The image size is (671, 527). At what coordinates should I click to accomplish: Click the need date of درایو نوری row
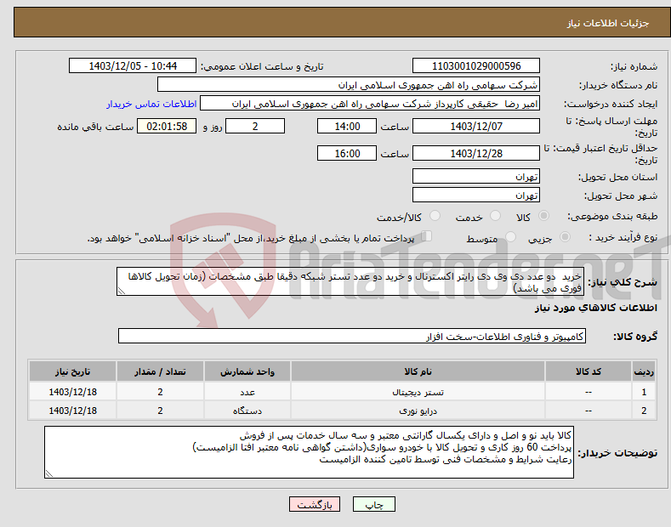[x=73, y=411]
